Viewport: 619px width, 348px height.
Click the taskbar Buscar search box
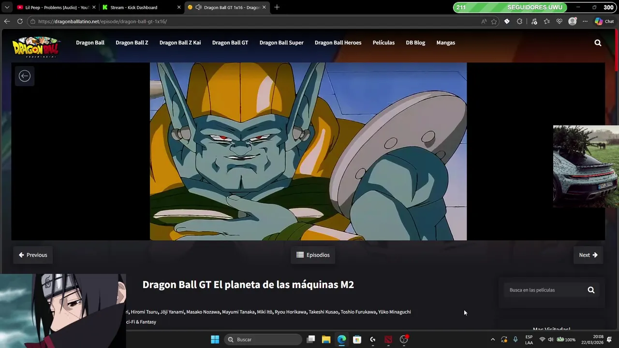pyautogui.click(x=263, y=339)
